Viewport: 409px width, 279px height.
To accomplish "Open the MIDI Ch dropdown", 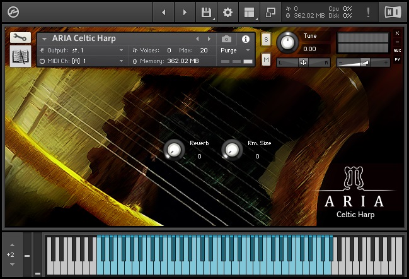I will (83, 61).
